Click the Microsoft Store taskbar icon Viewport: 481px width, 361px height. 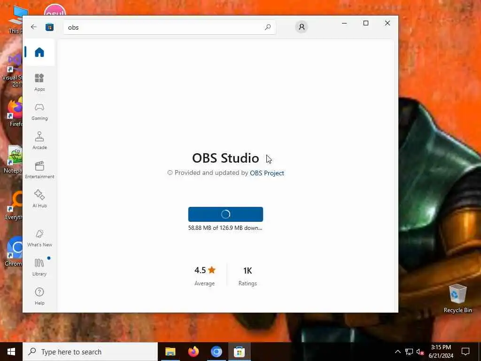point(239,352)
